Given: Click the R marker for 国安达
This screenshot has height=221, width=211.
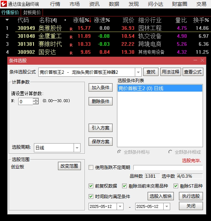Looking at the screenshot, I should 71,53.
